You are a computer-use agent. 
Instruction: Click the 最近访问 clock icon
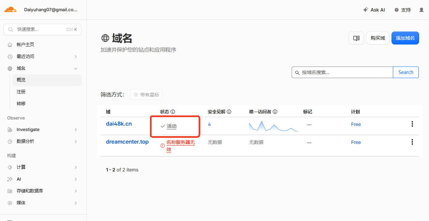[10, 56]
